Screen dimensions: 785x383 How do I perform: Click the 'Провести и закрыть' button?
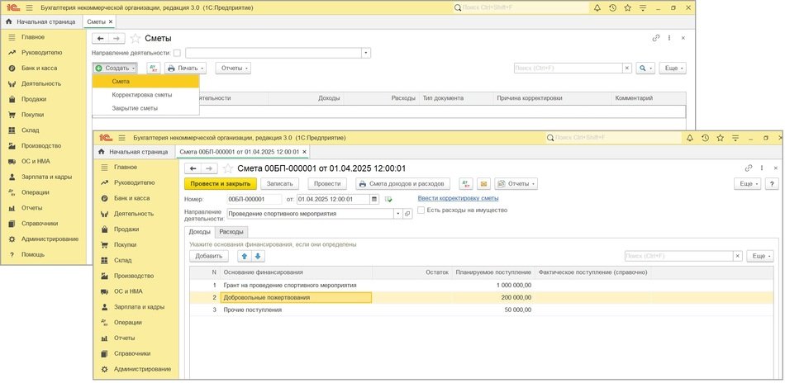click(x=220, y=183)
